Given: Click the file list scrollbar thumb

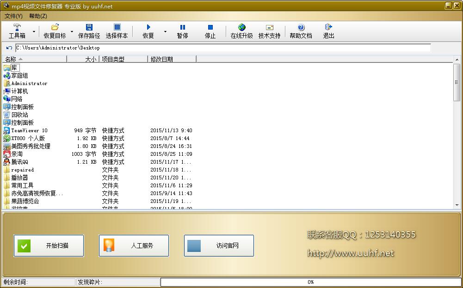Looking at the screenshot, I should pos(457,82).
